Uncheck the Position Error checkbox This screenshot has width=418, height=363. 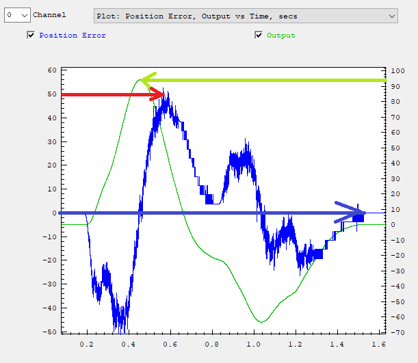[31, 36]
